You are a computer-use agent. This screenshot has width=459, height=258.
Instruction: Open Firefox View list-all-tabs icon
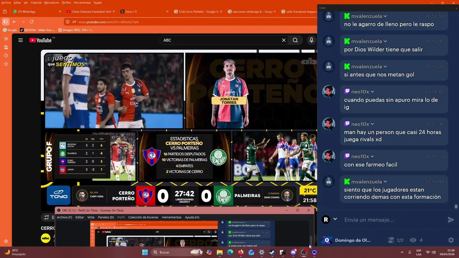point(5,11)
